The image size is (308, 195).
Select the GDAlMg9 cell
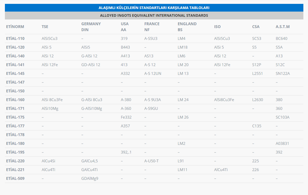(x=90, y=179)
